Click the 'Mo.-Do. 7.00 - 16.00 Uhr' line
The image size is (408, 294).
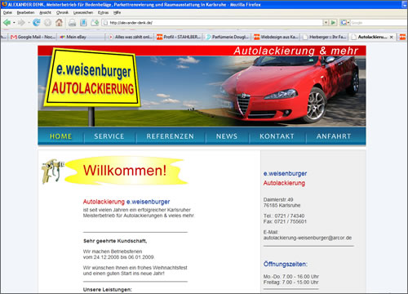(x=291, y=277)
